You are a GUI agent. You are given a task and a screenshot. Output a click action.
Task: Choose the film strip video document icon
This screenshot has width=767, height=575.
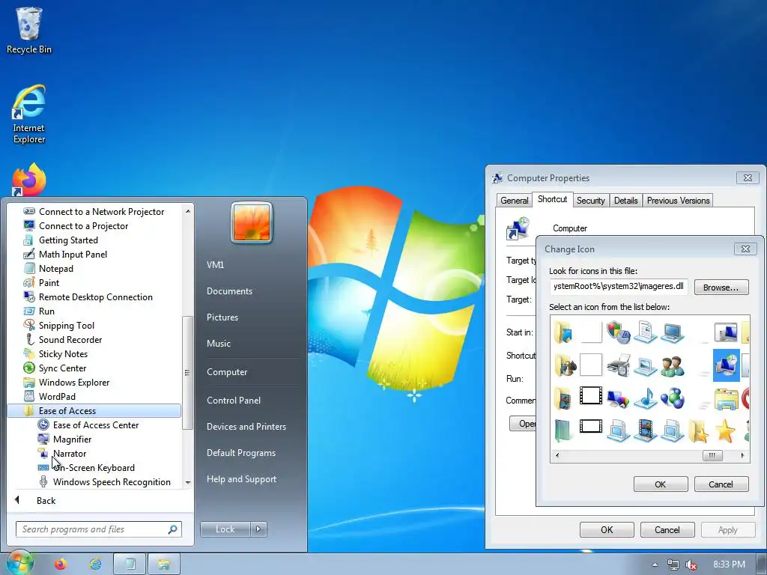(x=645, y=431)
